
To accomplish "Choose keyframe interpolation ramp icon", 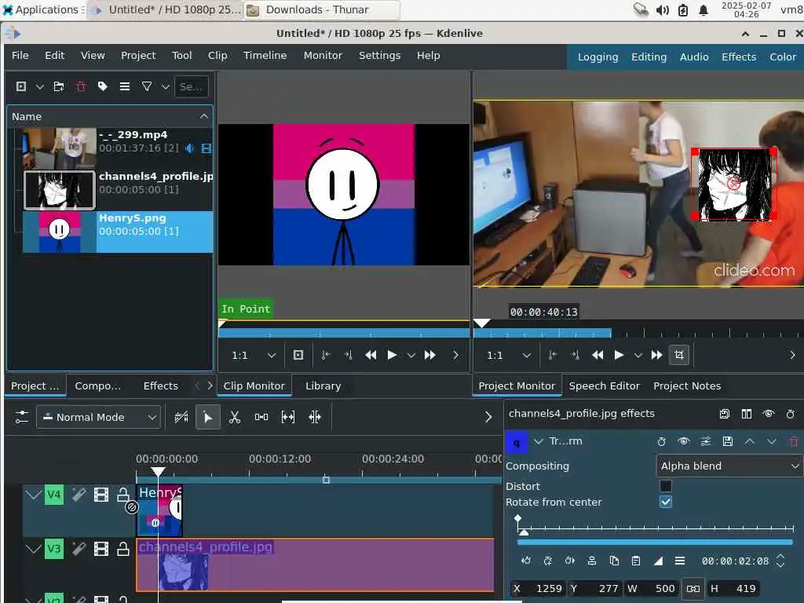I will [x=658, y=561].
